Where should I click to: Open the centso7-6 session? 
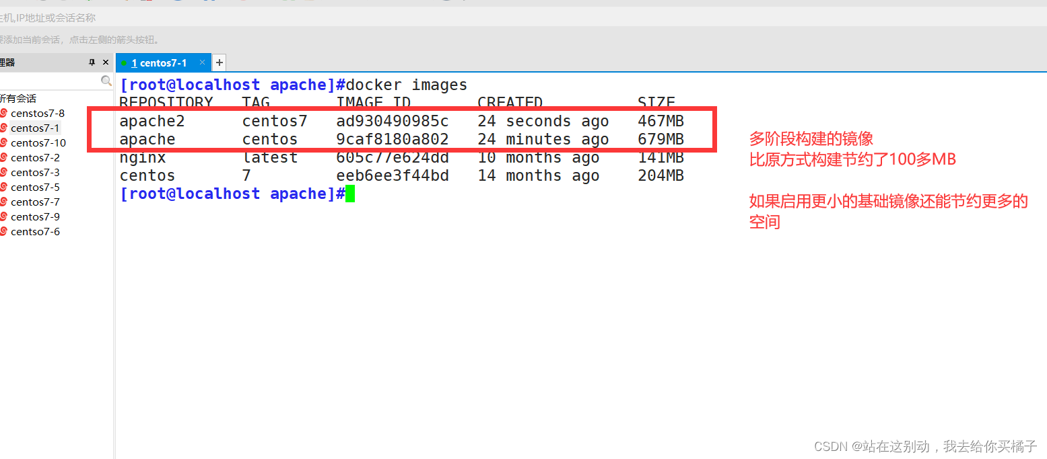click(34, 231)
